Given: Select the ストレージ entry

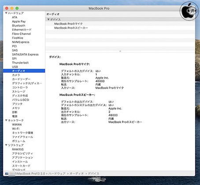Looking at the screenshot, I should click(19, 91).
